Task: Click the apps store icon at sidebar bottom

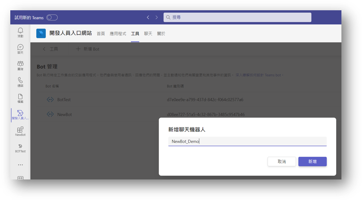Action: point(20,178)
